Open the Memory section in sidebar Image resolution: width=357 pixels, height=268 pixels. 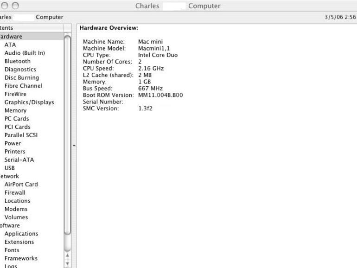pyautogui.click(x=15, y=110)
